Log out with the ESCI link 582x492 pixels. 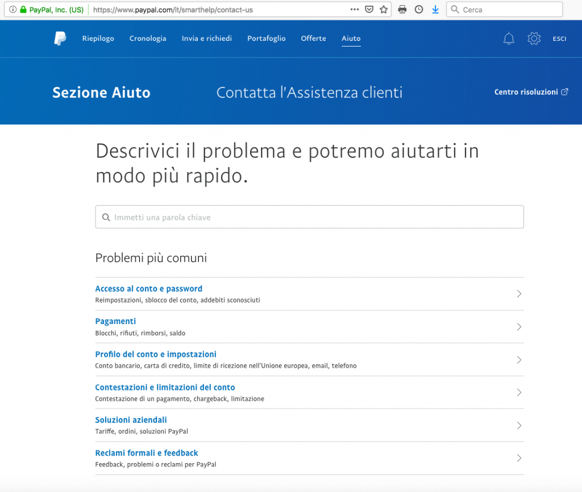pyautogui.click(x=559, y=39)
